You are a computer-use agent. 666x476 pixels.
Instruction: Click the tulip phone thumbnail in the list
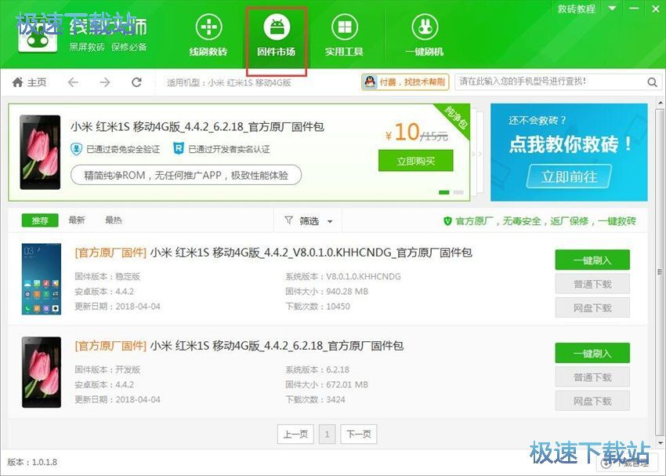42,372
